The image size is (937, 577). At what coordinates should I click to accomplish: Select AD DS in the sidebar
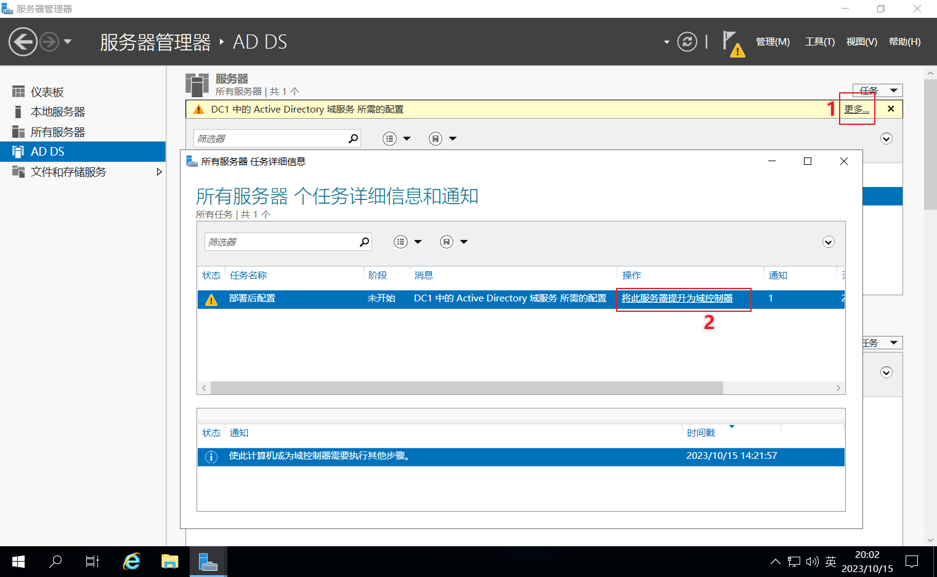click(83, 151)
